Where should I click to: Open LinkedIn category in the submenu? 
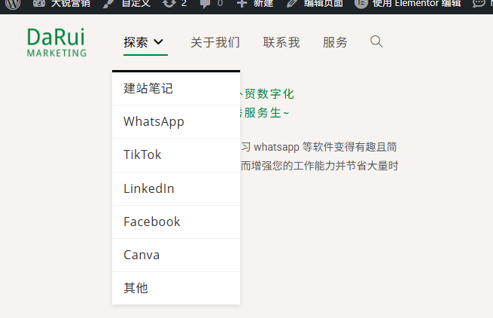coord(149,188)
